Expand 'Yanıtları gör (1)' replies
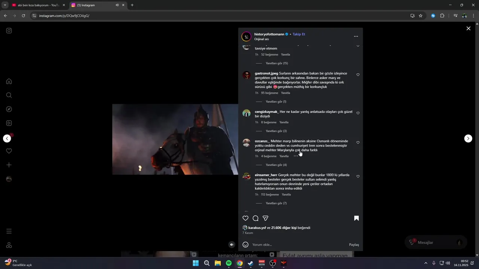This screenshot has height=269, width=479. click(x=276, y=102)
